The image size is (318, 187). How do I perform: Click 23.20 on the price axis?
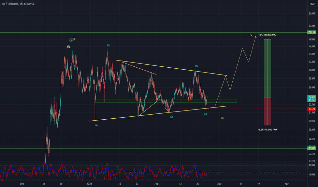312,161
